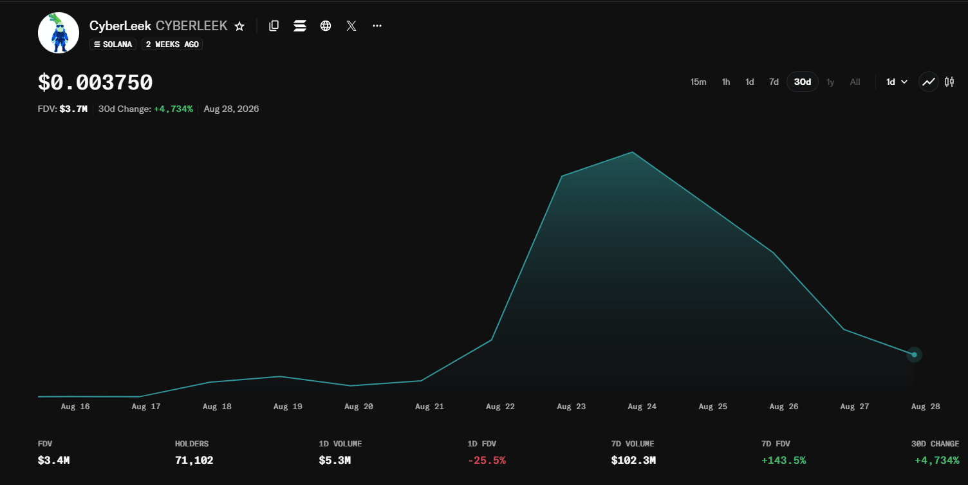
Task: Open the 1d interval dropdown
Action: click(897, 82)
